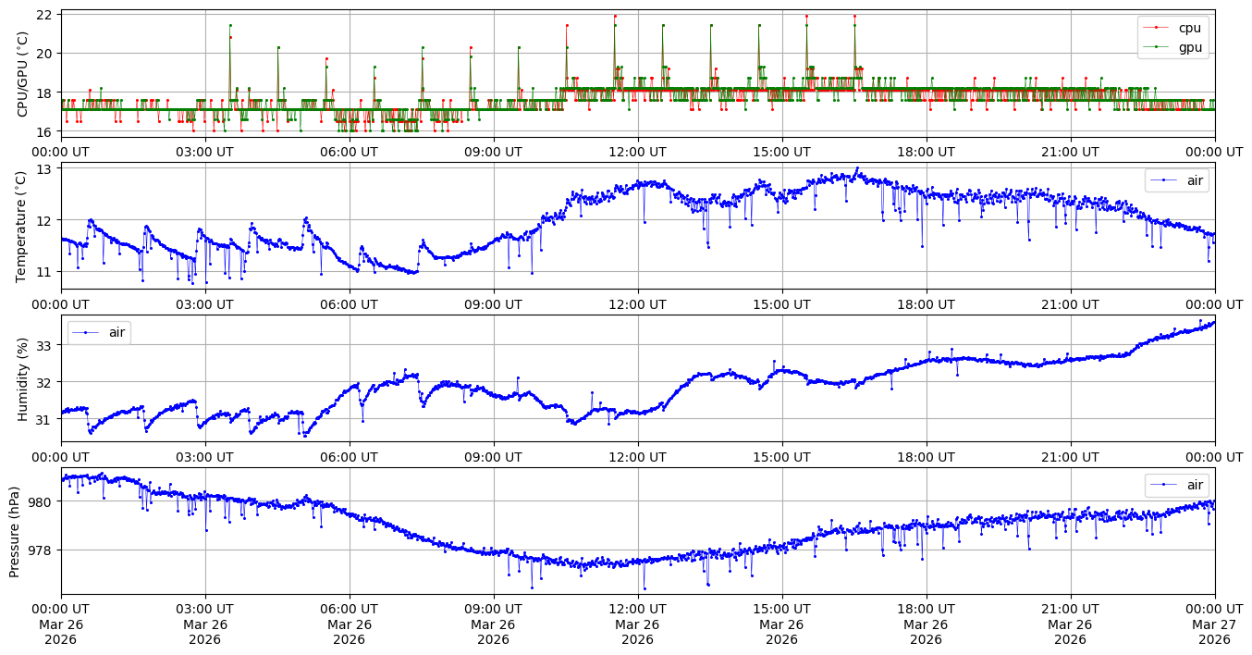Click the Humidity (%) y-axis label
Viewport: 1252px width, 655px height.
coord(23,378)
